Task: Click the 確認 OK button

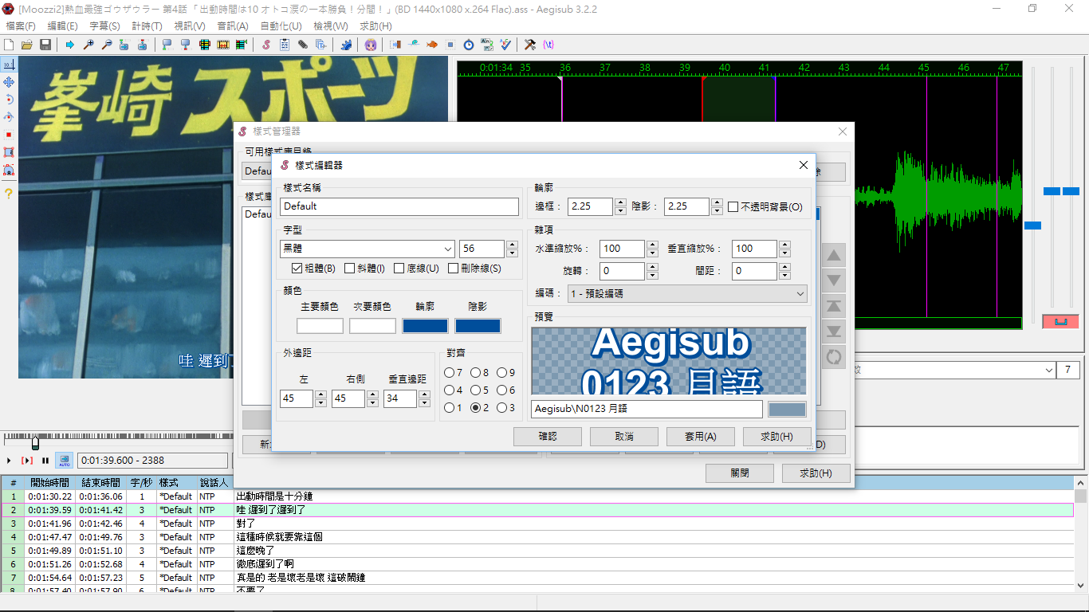Action: (548, 437)
